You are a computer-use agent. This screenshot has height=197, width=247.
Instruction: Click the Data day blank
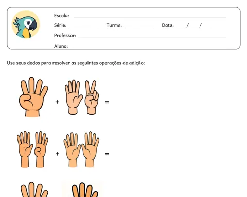pyautogui.click(x=180, y=27)
